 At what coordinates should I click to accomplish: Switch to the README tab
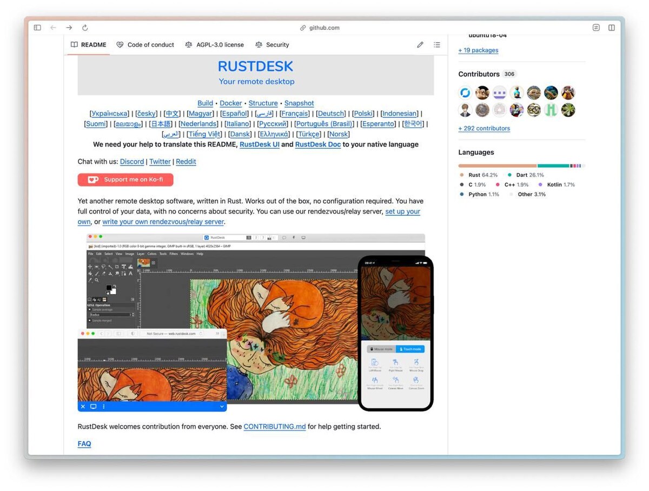(x=89, y=45)
